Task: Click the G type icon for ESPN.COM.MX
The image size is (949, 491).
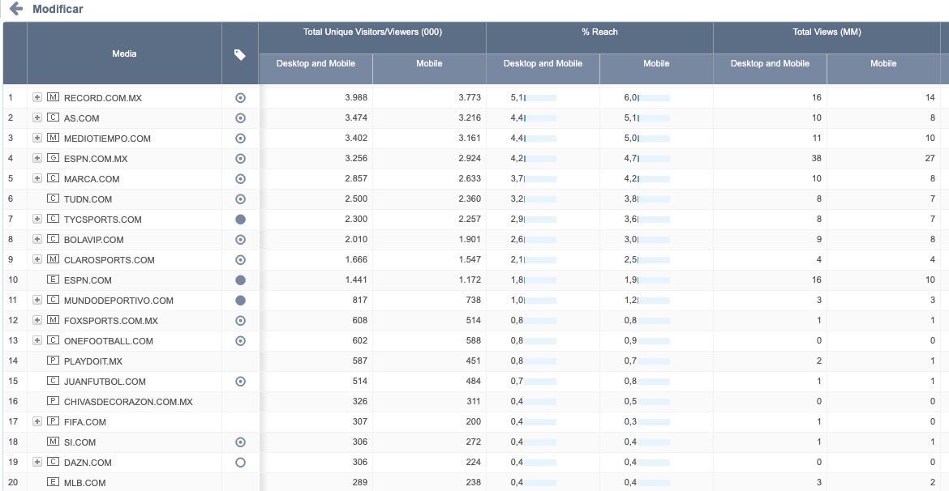Action: 53,159
